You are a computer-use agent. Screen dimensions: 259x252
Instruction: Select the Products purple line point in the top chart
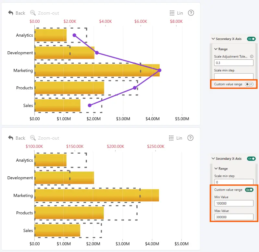pos(135,88)
